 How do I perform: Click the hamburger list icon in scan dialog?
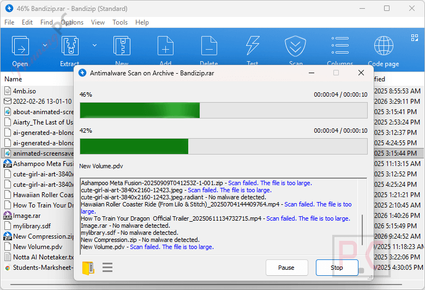tap(107, 267)
